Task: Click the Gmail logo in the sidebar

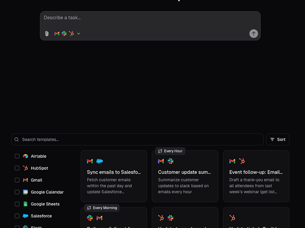Action: click(x=26, y=180)
